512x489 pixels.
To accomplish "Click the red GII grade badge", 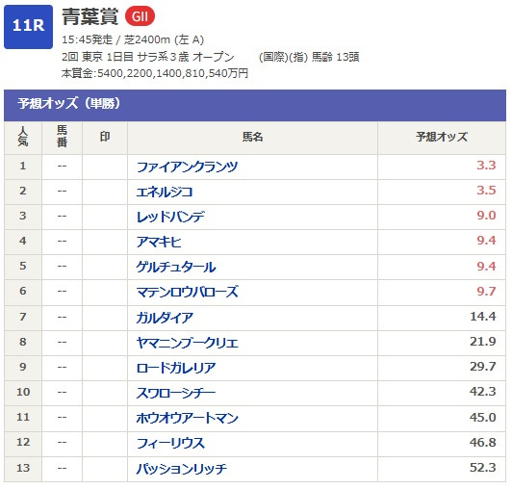I will point(141,16).
